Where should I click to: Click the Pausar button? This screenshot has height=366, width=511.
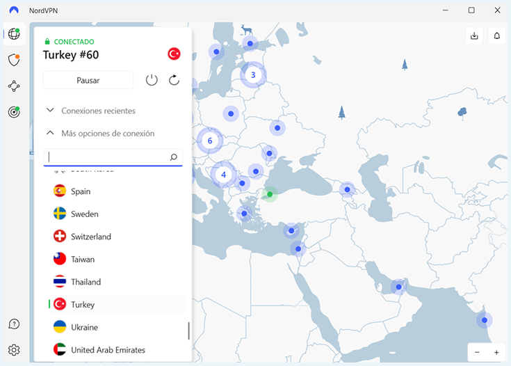click(x=88, y=80)
